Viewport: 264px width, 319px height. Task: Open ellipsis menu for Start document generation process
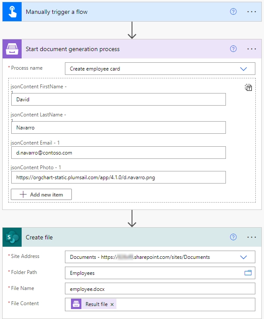click(251, 49)
